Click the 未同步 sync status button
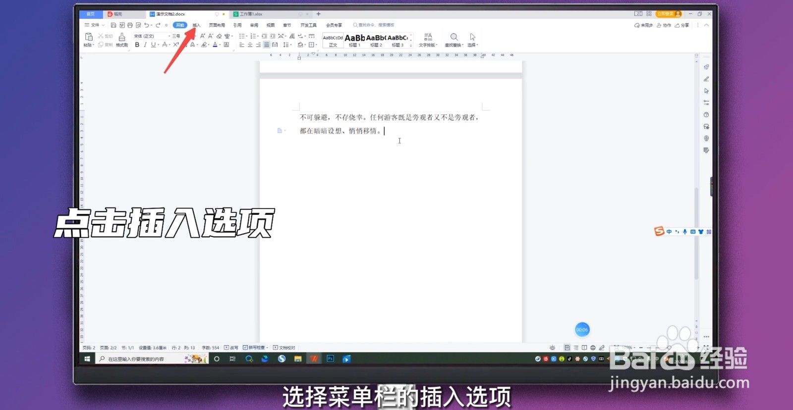 643,25
